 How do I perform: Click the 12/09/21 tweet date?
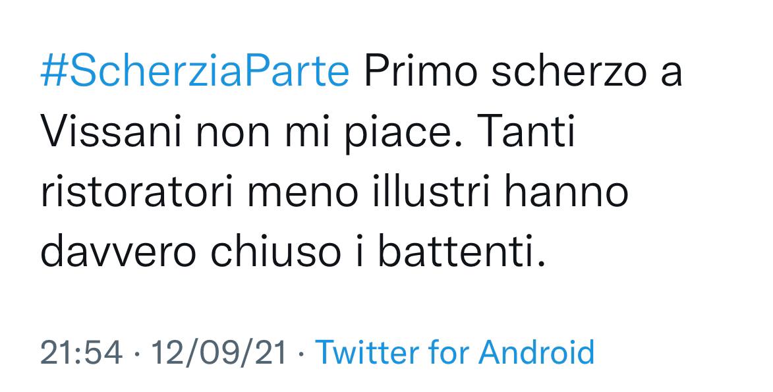click(x=219, y=352)
